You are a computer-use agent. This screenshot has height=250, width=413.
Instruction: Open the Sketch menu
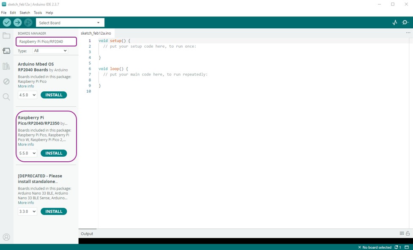pos(25,13)
